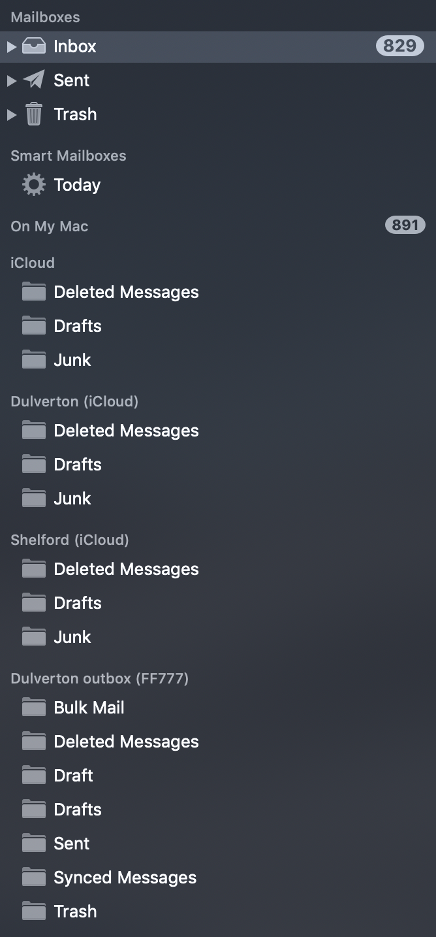This screenshot has width=436, height=937.
Task: Open Draft folder in Dulverton outbox
Action: pyautogui.click(x=218, y=776)
